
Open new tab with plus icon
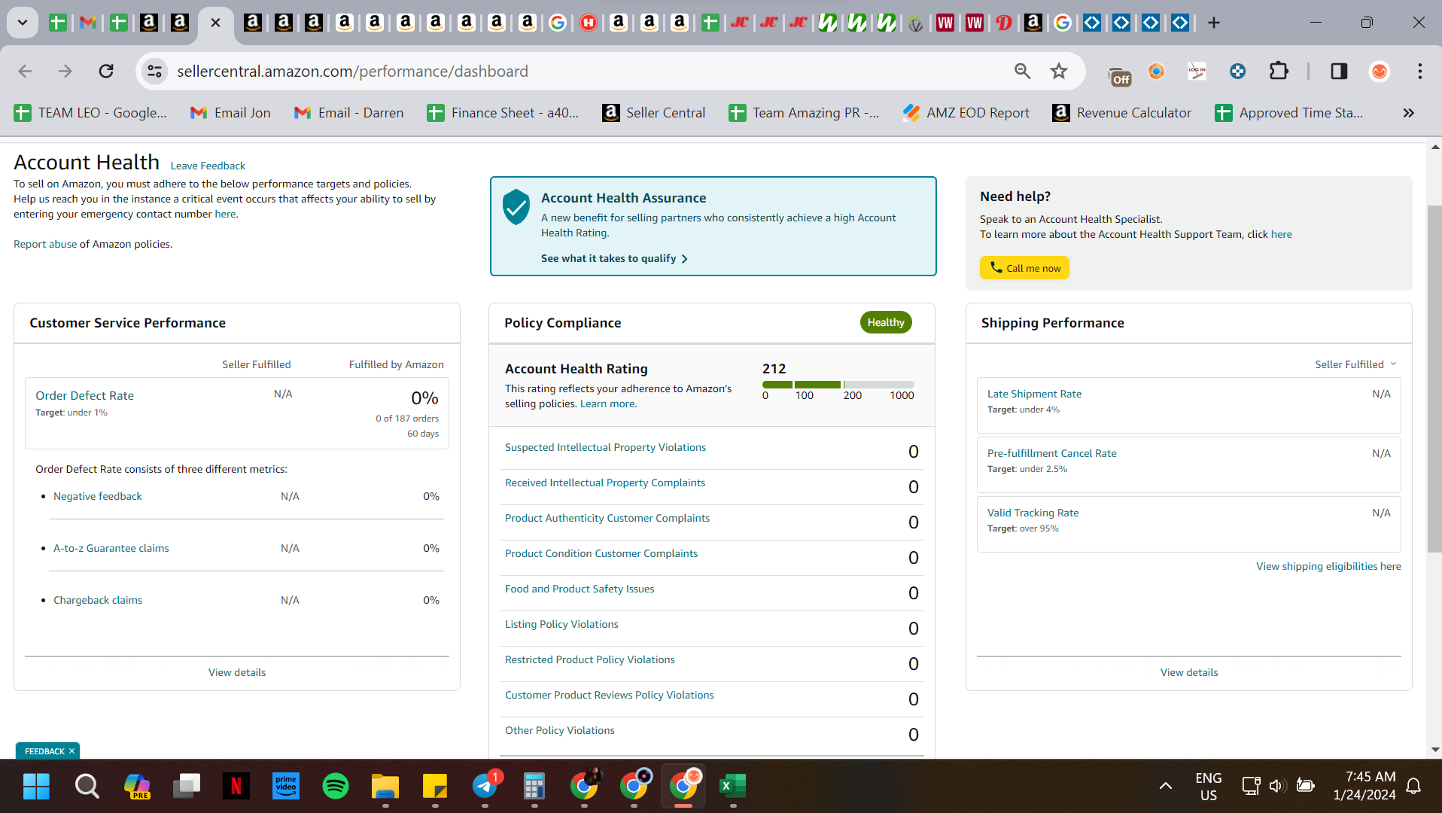point(1214,23)
